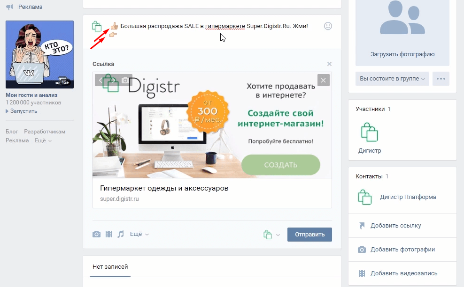
Task: Click the group avatar next to post field
Action: (97, 26)
